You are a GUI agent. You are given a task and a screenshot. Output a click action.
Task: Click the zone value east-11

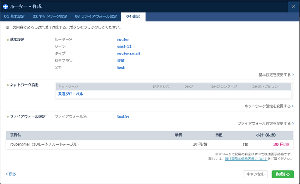tap(124, 47)
